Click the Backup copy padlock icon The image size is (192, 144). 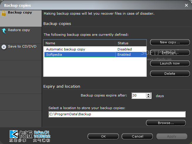coord(4,13)
